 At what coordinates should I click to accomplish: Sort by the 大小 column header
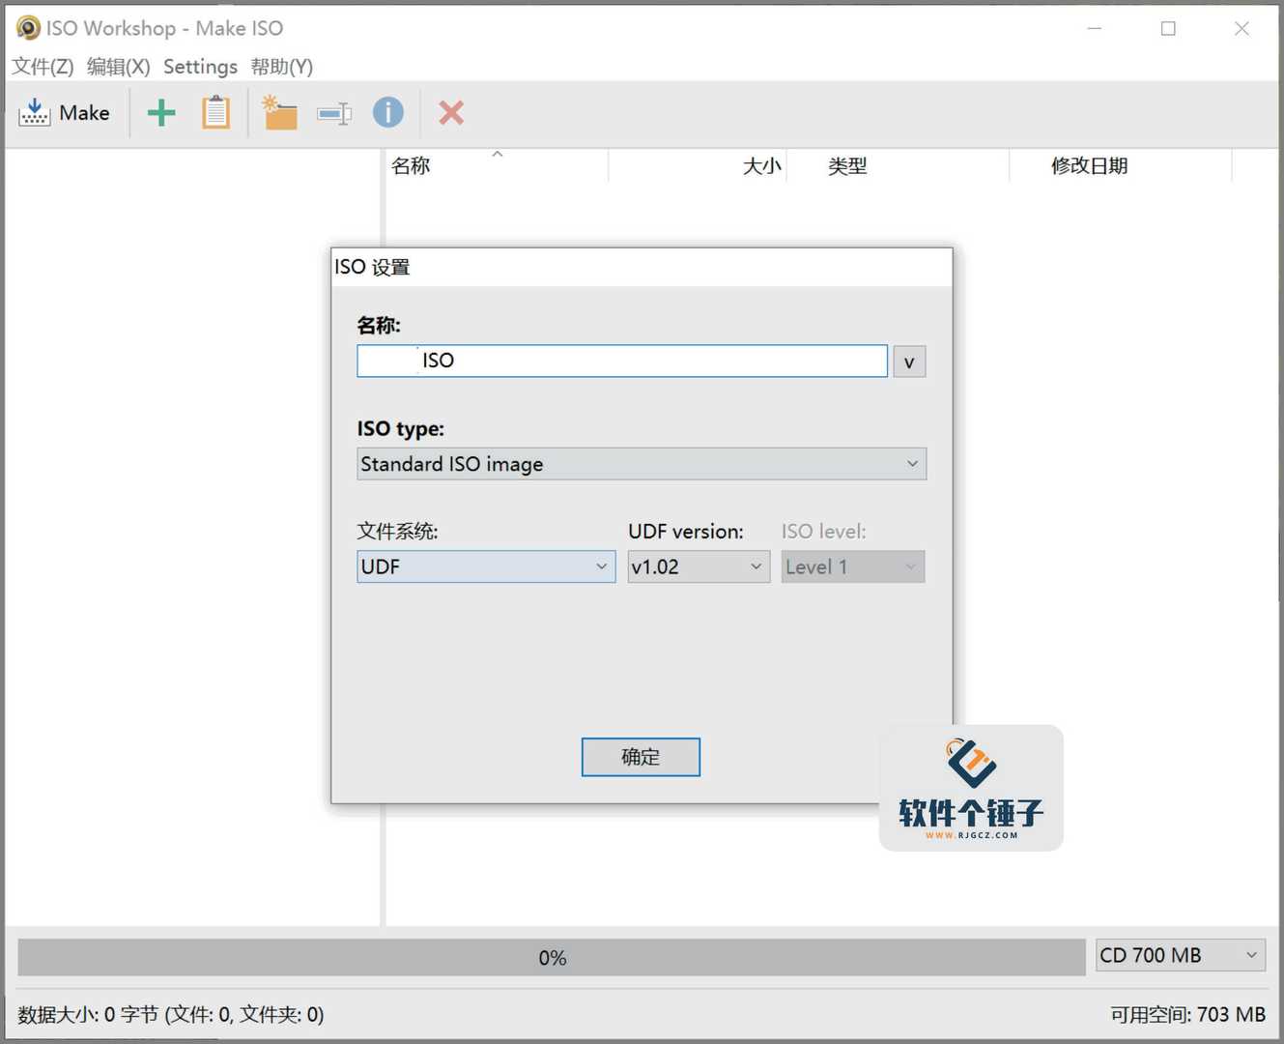coord(698,165)
